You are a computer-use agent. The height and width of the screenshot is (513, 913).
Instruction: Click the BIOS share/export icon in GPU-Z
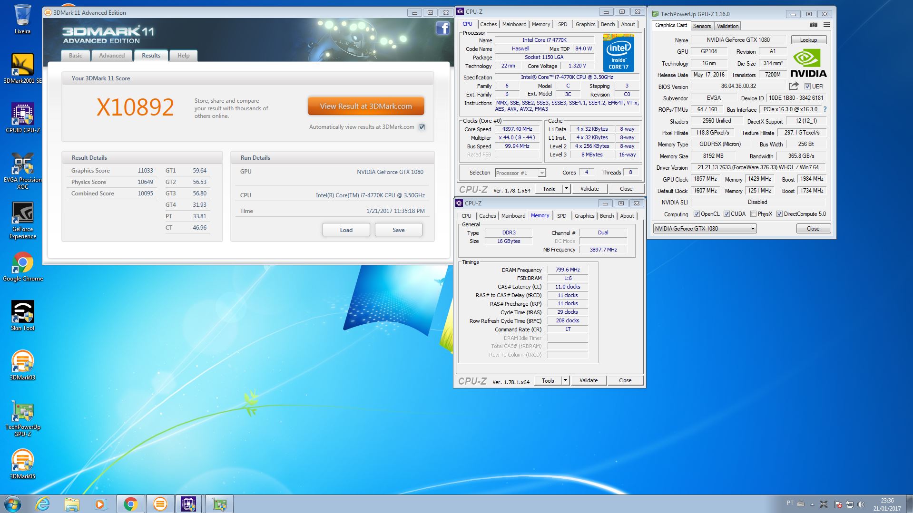click(x=794, y=86)
